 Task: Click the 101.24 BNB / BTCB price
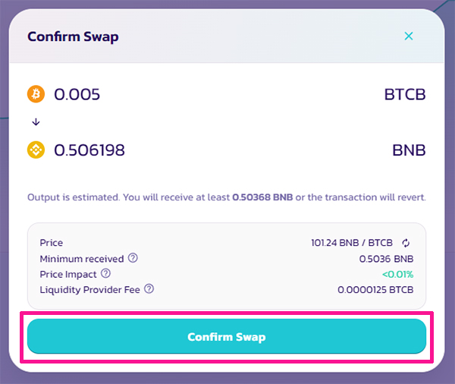352,243
